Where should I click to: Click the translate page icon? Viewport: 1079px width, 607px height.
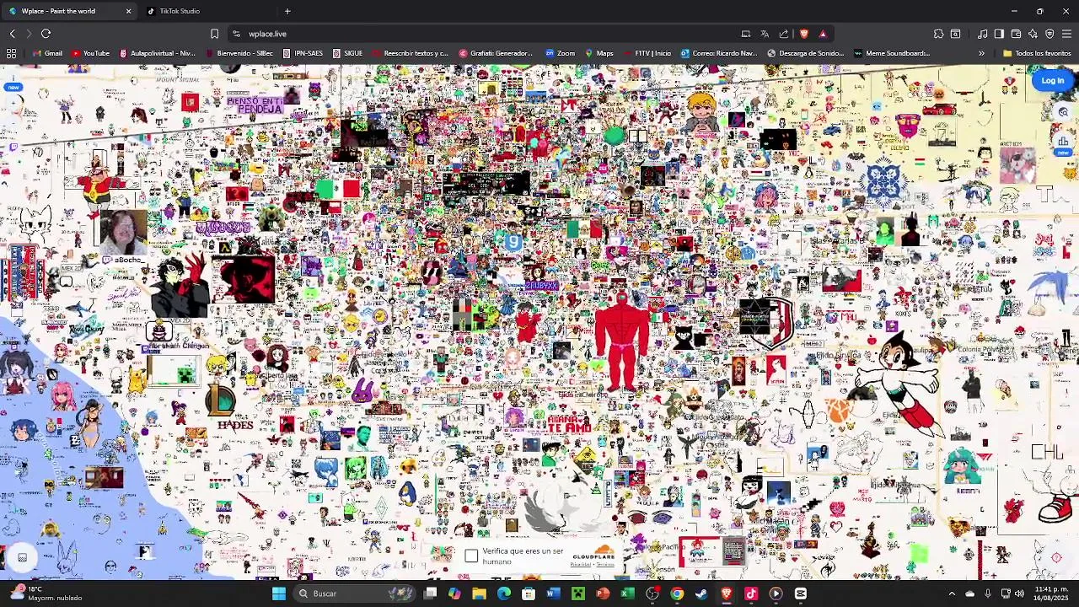click(x=765, y=34)
